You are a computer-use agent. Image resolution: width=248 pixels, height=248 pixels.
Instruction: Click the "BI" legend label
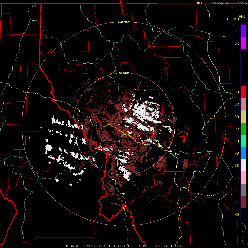236,202
